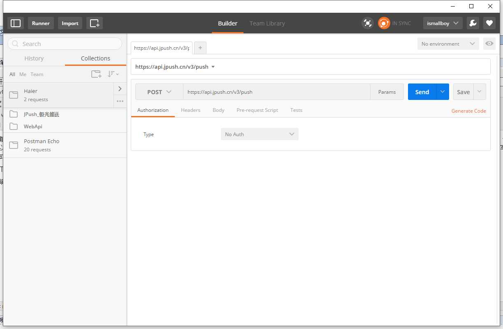
Task: Click the request URL input field
Action: pos(277,92)
